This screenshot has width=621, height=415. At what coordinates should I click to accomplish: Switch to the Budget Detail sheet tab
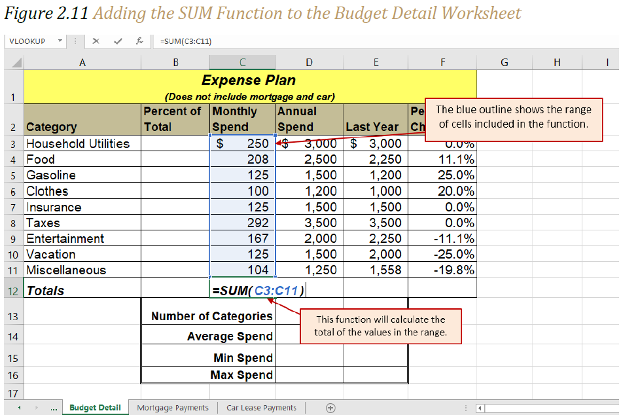pyautogui.click(x=95, y=408)
